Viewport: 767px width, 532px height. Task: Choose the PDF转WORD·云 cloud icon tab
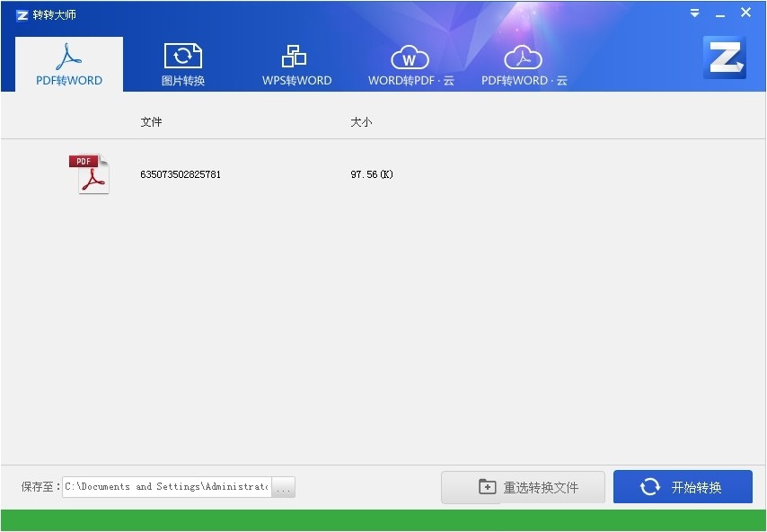524,59
